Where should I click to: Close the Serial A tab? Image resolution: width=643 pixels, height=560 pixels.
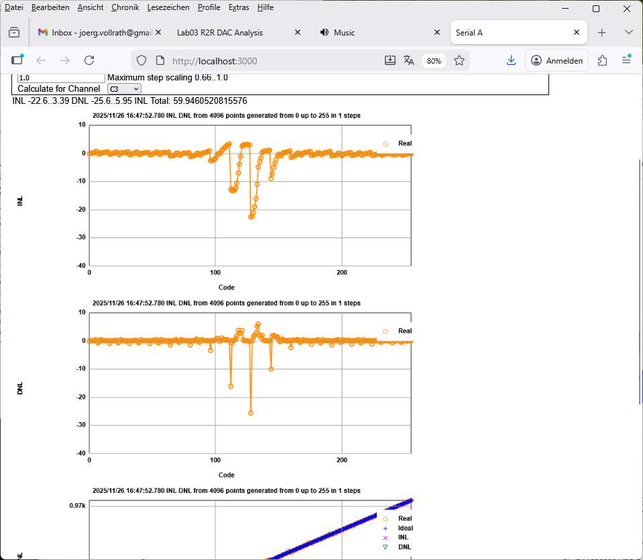tap(576, 32)
